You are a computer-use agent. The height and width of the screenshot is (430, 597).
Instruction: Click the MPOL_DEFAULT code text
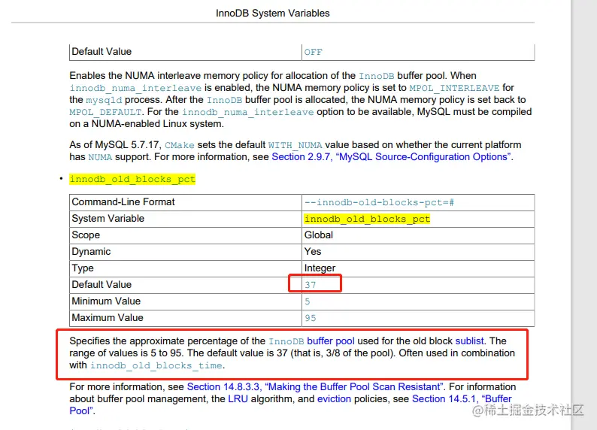pyautogui.click(x=105, y=112)
